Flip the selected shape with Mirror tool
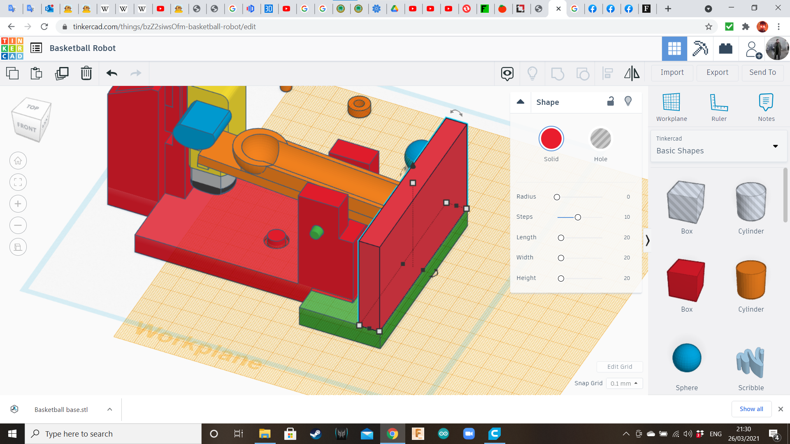Image resolution: width=790 pixels, height=444 pixels. [x=632, y=73]
